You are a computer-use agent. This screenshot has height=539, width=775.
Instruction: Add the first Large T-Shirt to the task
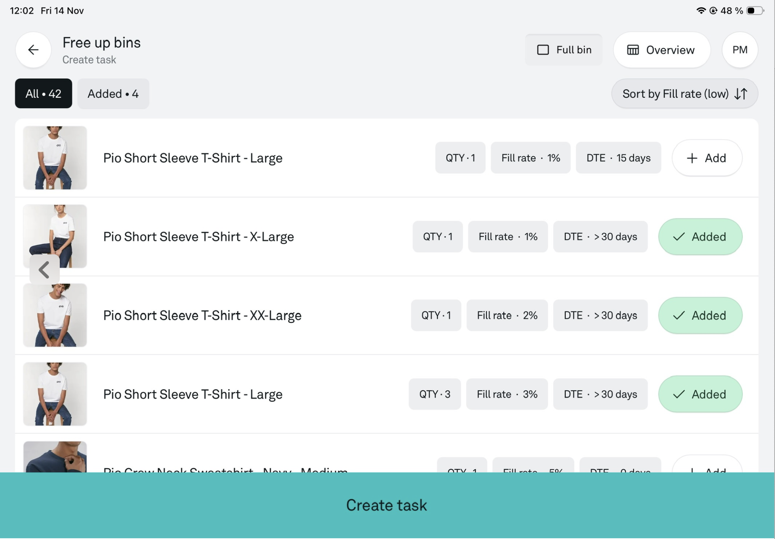tap(707, 158)
